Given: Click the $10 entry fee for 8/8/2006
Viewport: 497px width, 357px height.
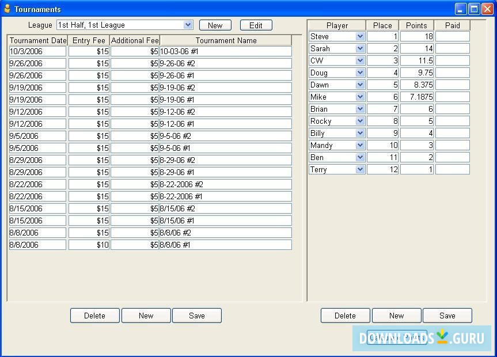Looking at the screenshot, I should (88, 244).
